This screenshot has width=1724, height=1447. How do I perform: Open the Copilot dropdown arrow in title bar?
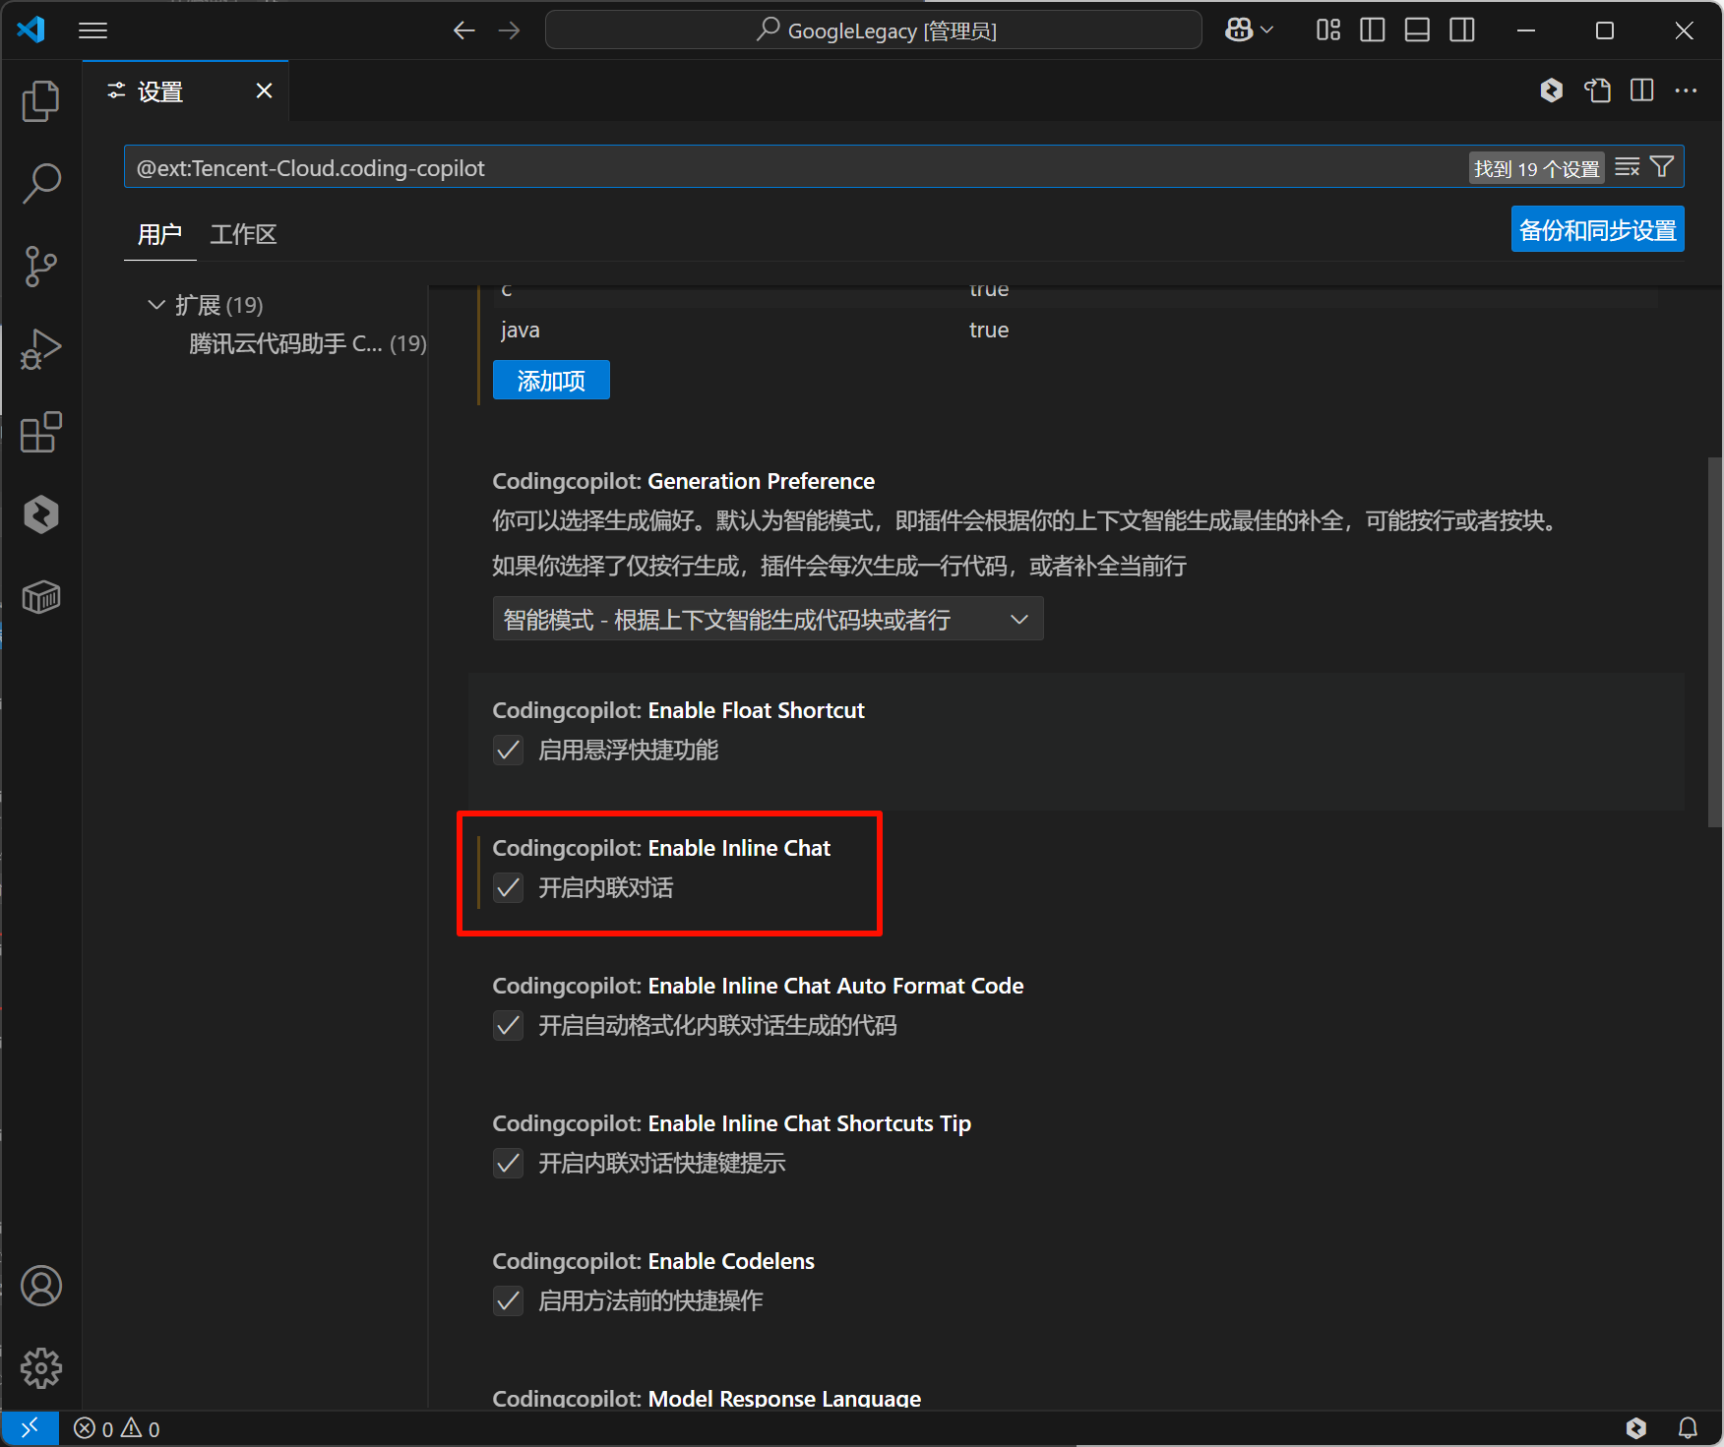pos(1267,30)
